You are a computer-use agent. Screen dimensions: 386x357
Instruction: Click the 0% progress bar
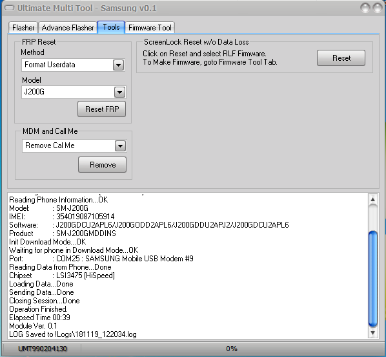[x=231, y=349]
